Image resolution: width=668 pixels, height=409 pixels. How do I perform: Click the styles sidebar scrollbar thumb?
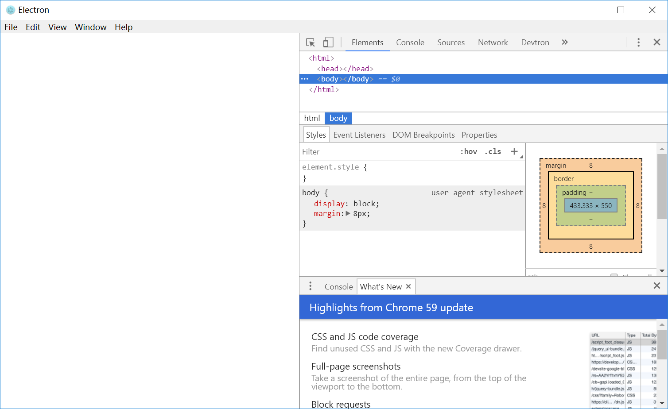(662, 186)
